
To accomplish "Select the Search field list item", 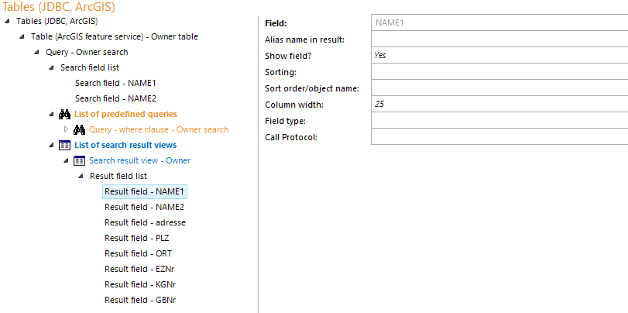I will [90, 67].
